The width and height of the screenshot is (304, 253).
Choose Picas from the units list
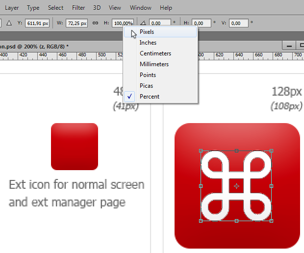point(160,86)
